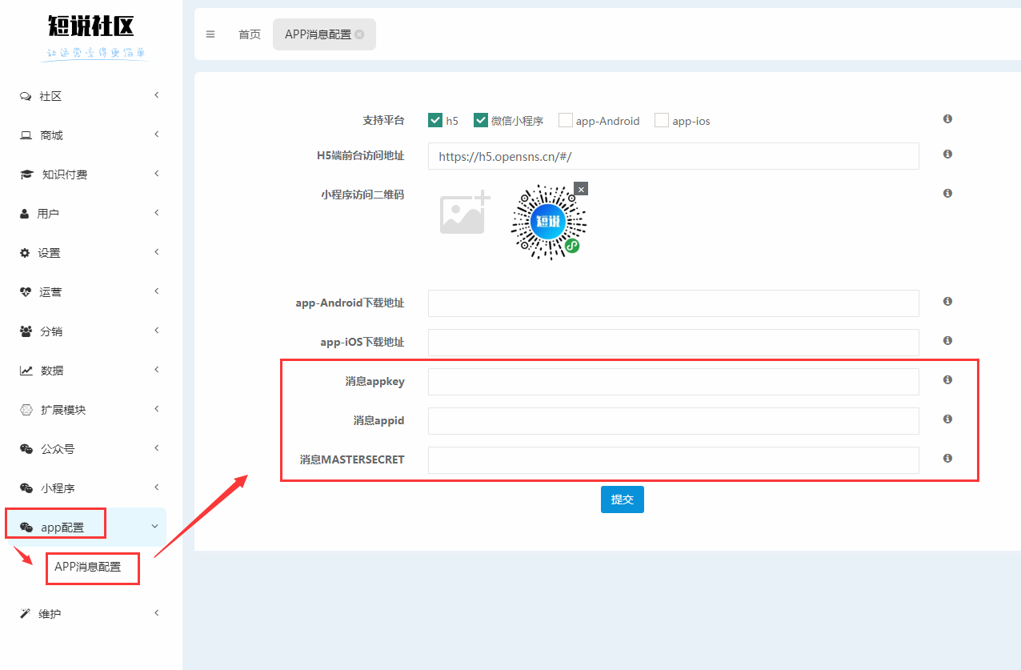This screenshot has height=670, width=1021.
Task: Expand the 商城 menu chevron
Action: [x=157, y=134]
